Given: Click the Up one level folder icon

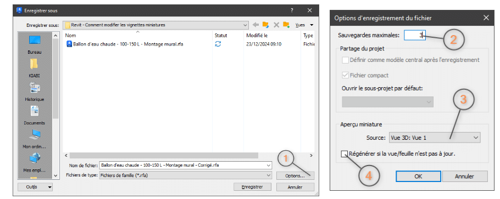Looking at the screenshot, I should [x=265, y=25].
